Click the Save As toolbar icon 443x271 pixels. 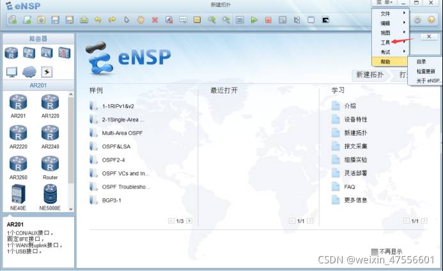click(x=70, y=20)
